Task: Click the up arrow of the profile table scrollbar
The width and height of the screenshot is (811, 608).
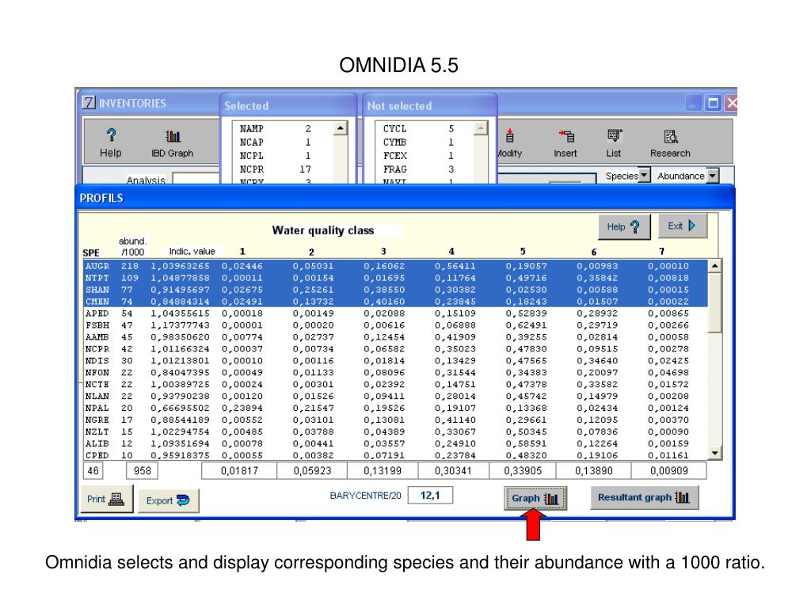Action: point(715,266)
